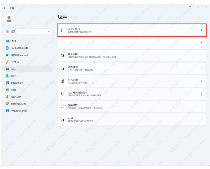Maximize the 设置 window
Viewport: 210px width, 169px height.
(x=198, y=6)
